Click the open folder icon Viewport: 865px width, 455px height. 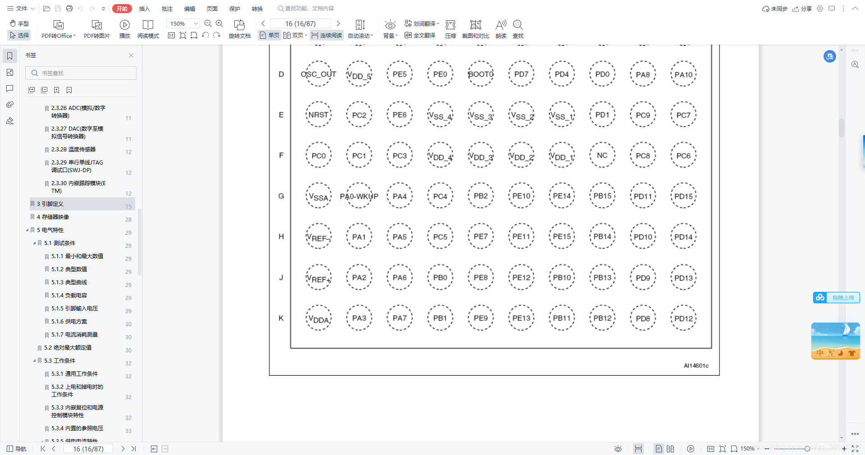coord(47,9)
